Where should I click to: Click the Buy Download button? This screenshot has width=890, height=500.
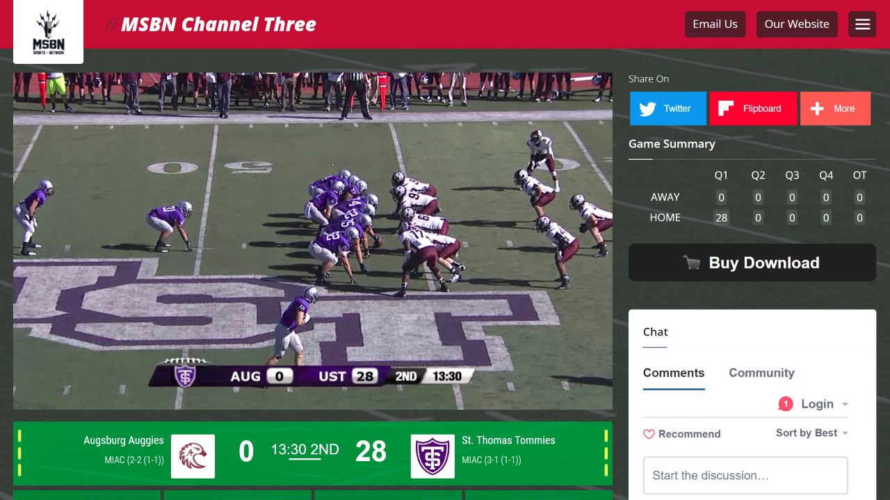pos(752,262)
